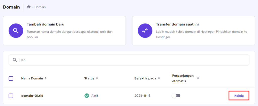Image resolution: width=258 pixels, height=106 pixels.
Task: Sort by Nama Domain arrows
Action: (x=46, y=78)
